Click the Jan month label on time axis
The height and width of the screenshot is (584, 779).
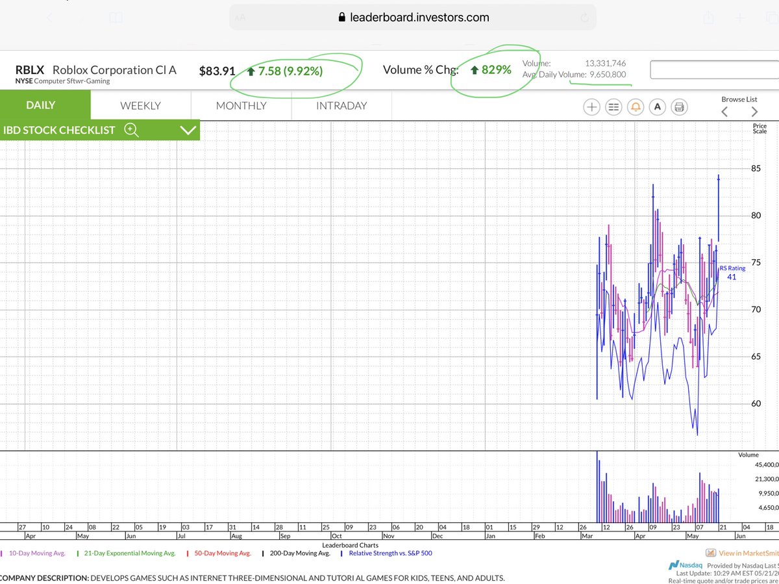coord(490,537)
